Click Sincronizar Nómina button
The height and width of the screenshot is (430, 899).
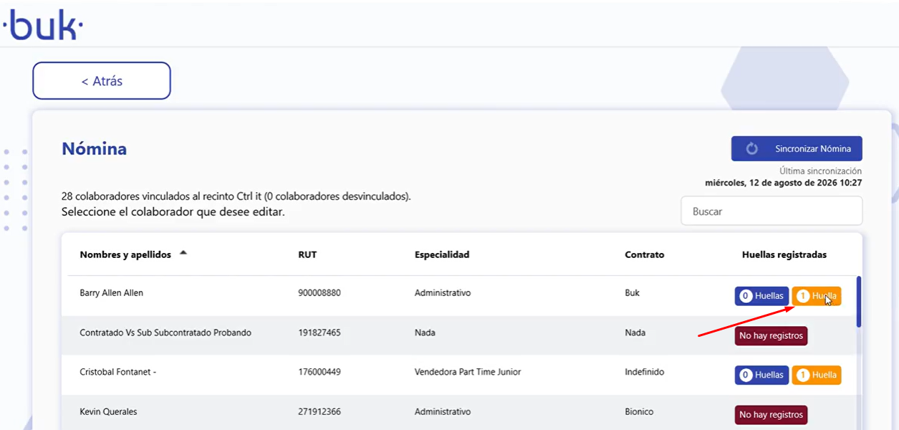[797, 149]
